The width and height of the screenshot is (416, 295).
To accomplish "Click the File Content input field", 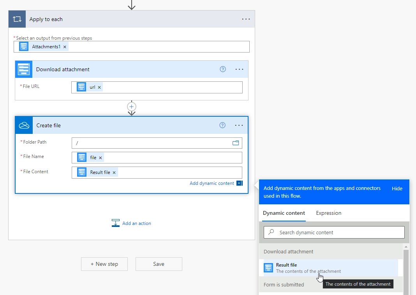I will (157, 172).
